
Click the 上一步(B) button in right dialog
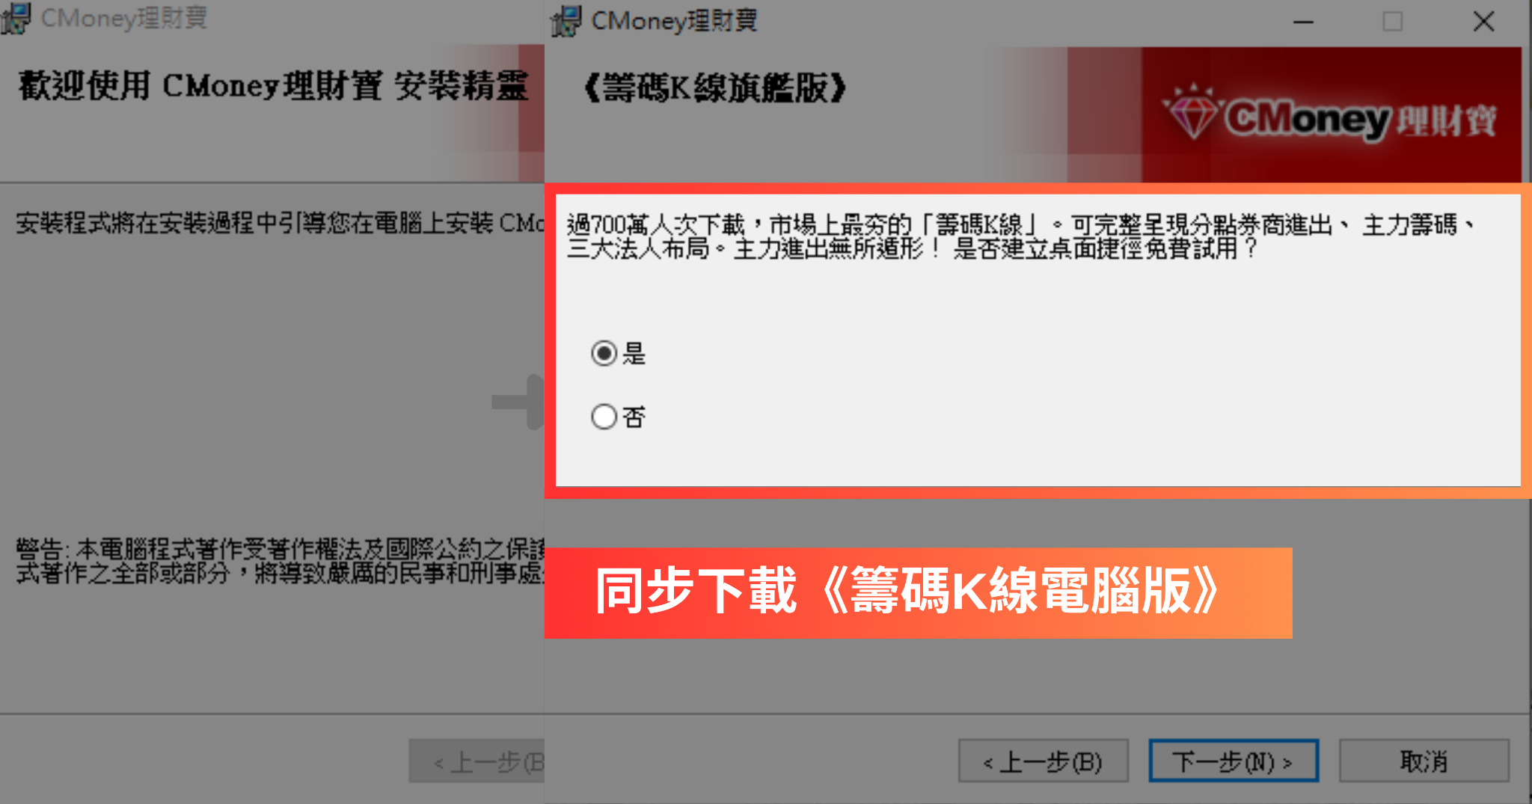1043,761
